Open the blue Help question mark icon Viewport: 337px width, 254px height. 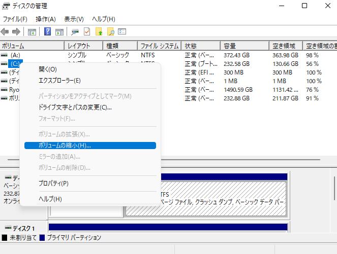point(47,31)
